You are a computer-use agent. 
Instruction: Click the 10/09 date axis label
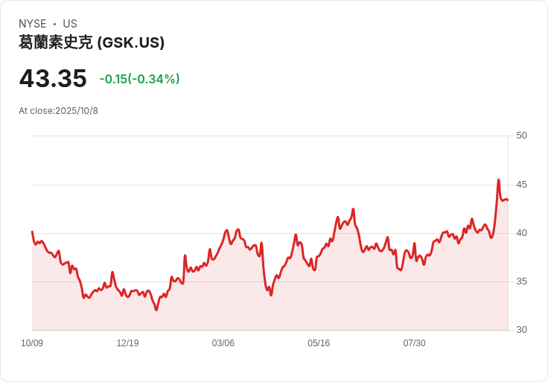point(32,343)
